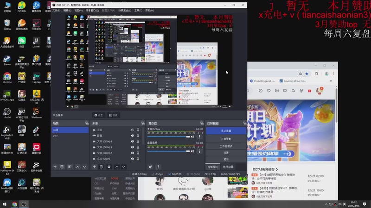The width and height of the screenshot is (371, 208).
Task: Move selected scene down in the list
Action: pos(84,167)
